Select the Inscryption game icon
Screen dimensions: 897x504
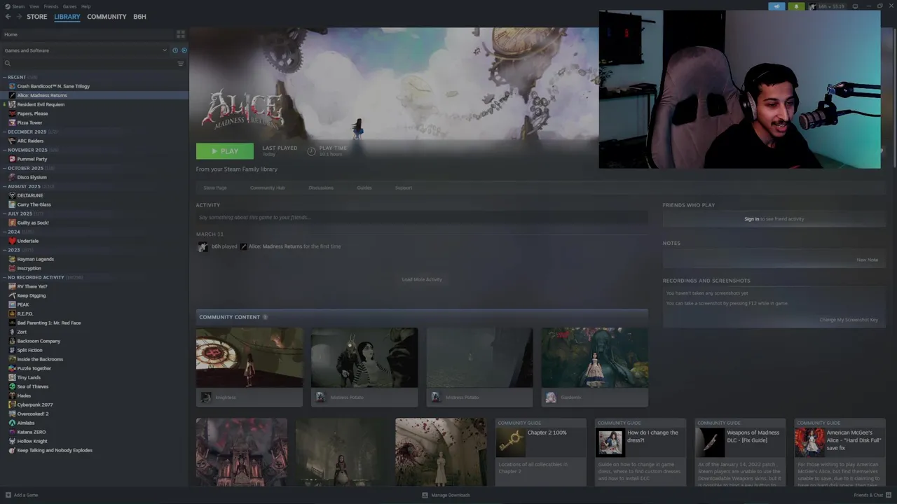coord(12,268)
